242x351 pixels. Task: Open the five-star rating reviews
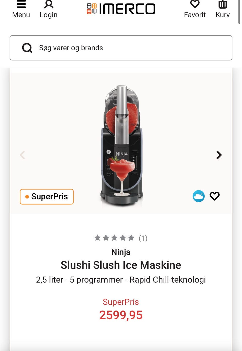[x=114, y=238]
